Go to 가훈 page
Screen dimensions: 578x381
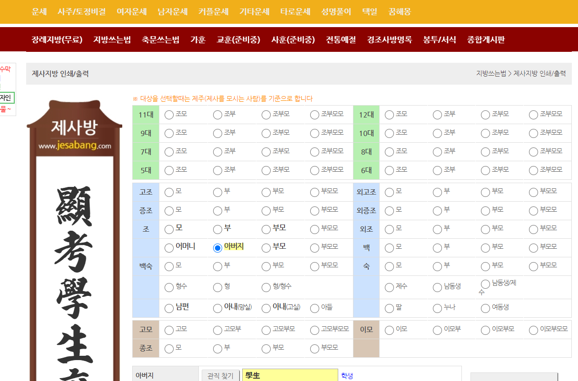[x=198, y=39]
